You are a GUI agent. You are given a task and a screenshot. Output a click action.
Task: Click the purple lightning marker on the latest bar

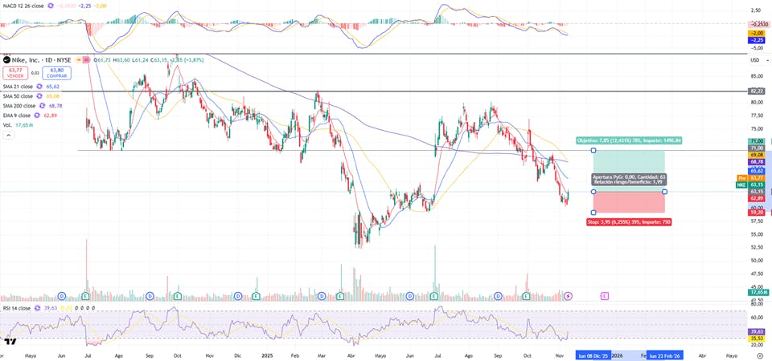coord(569,296)
